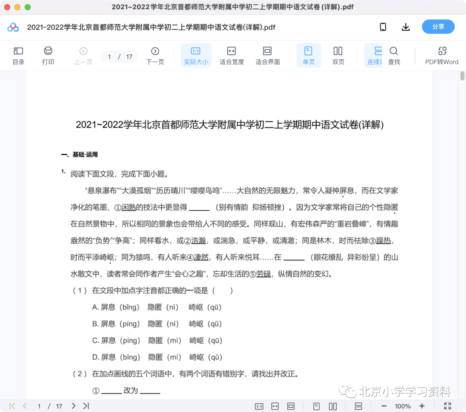Select 实际大小 actual size view
Image resolution: width=466 pixels, height=412 pixels.
click(x=196, y=56)
